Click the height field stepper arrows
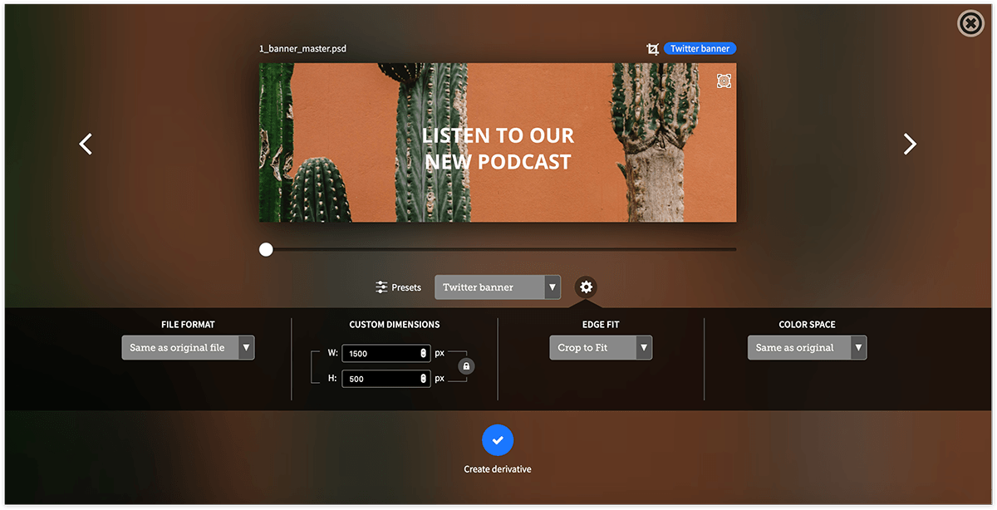 (423, 378)
